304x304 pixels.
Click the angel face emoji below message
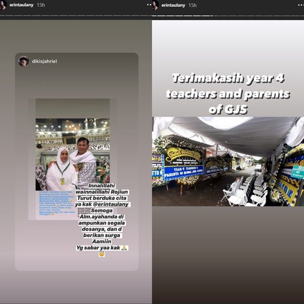coord(102,254)
